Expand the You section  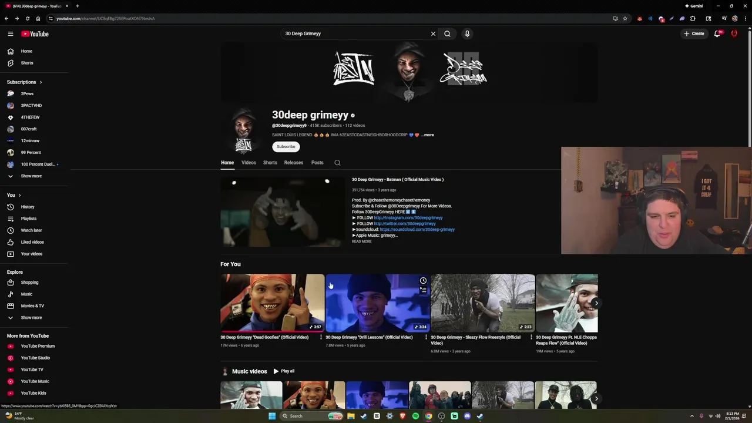pyautogui.click(x=14, y=195)
